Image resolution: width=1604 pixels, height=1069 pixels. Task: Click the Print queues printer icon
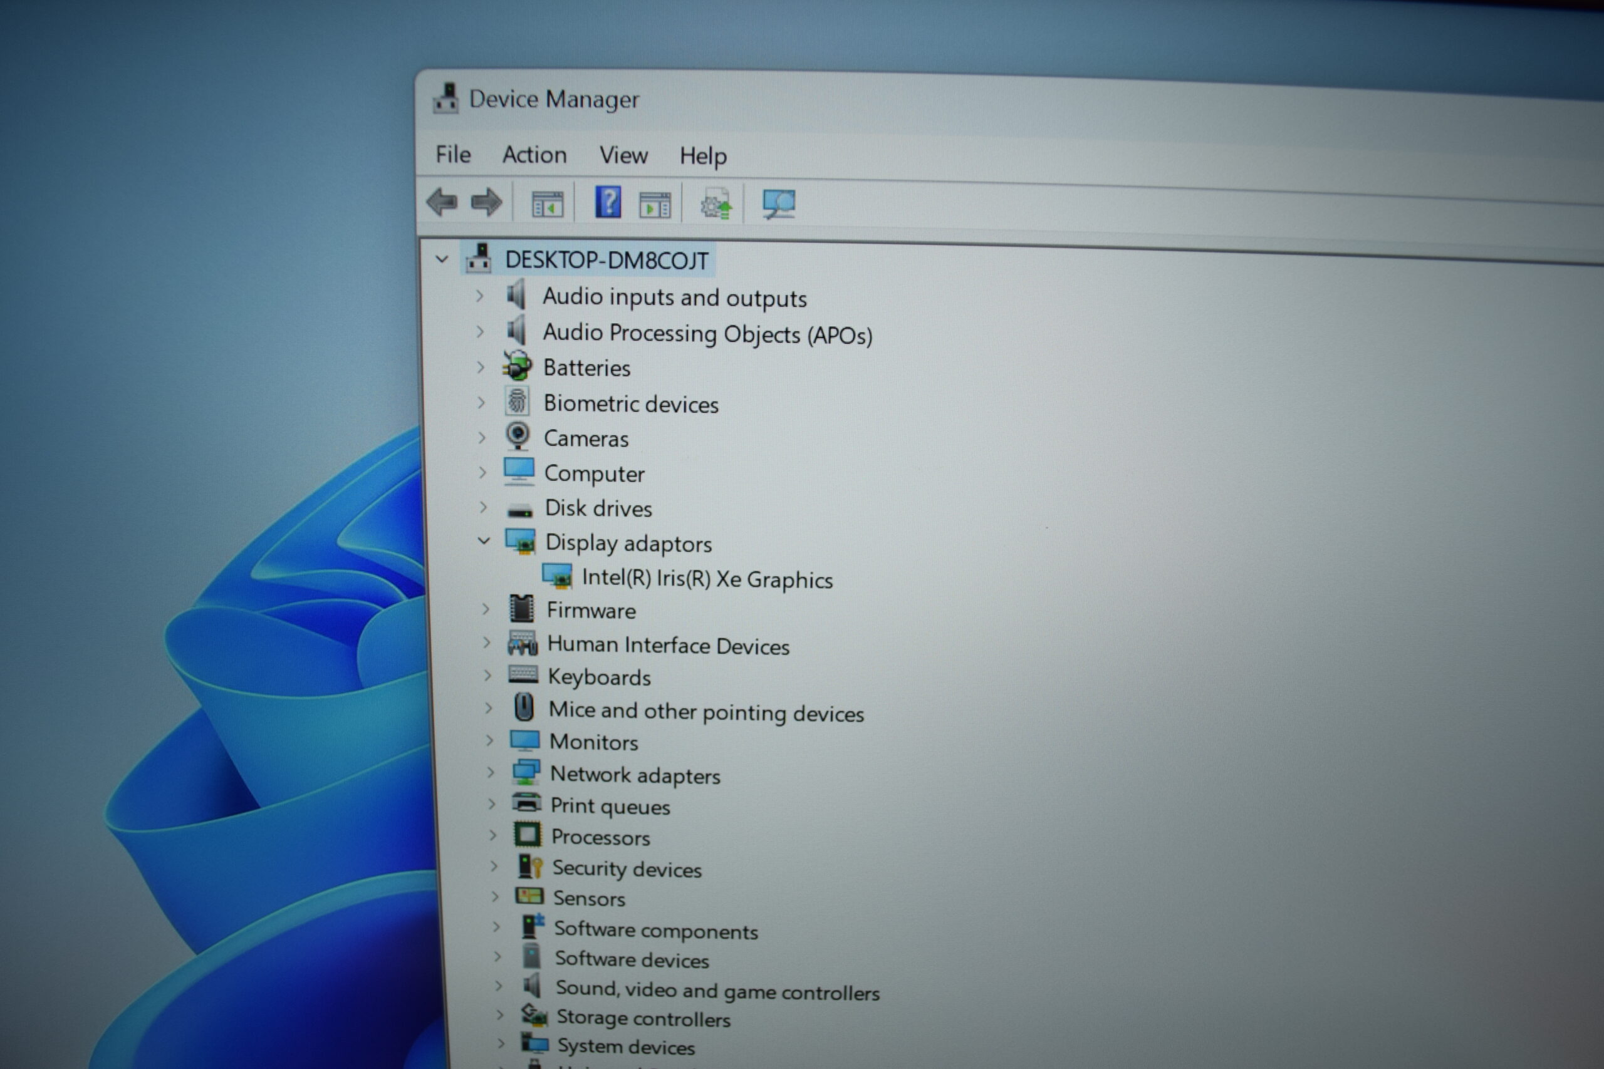[526, 803]
